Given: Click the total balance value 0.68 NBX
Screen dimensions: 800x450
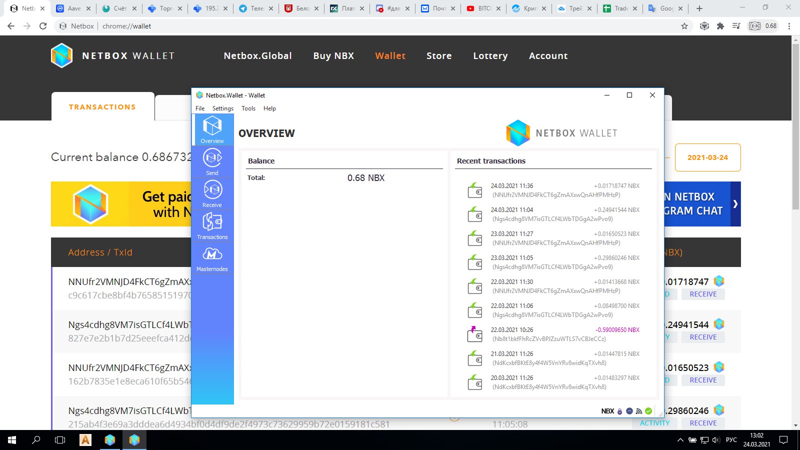Looking at the screenshot, I should (x=366, y=178).
